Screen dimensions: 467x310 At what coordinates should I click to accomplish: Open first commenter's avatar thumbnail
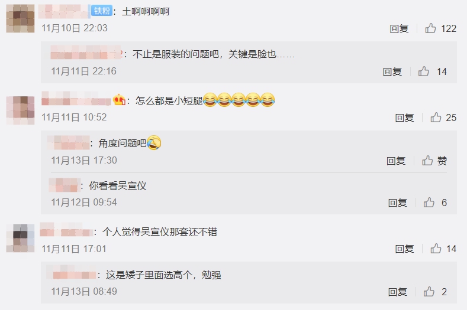click(x=20, y=18)
